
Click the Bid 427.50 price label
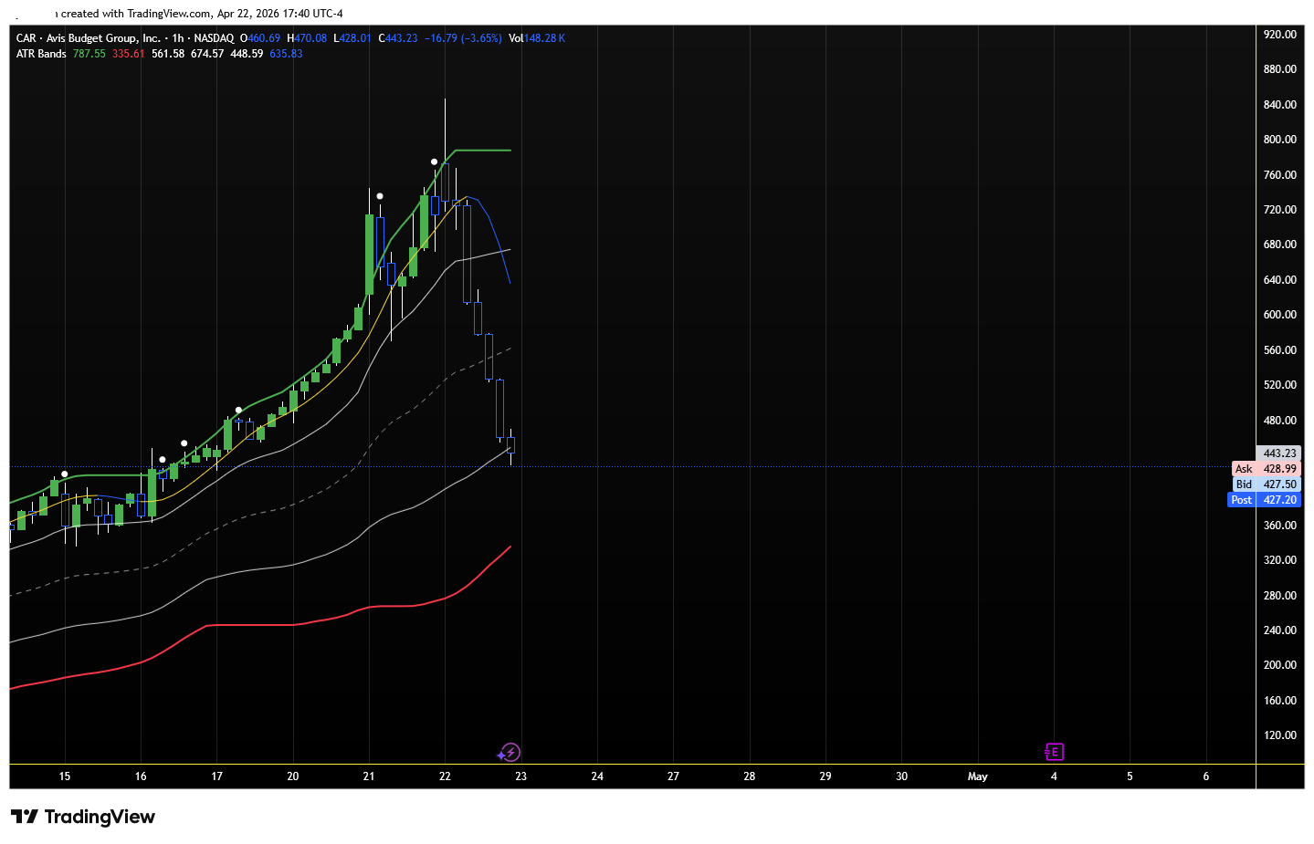pos(1266,485)
